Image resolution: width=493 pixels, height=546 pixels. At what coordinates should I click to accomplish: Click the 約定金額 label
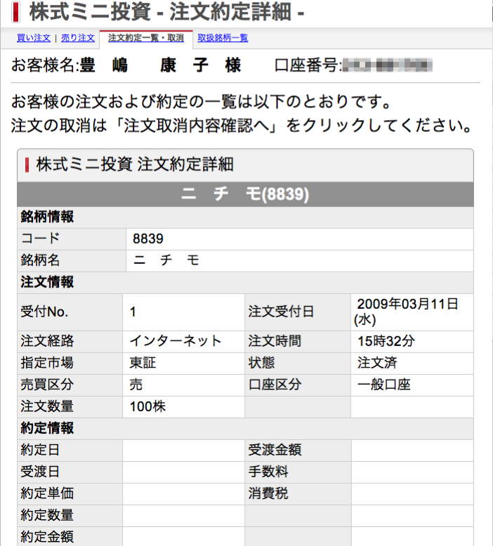pos(47,537)
